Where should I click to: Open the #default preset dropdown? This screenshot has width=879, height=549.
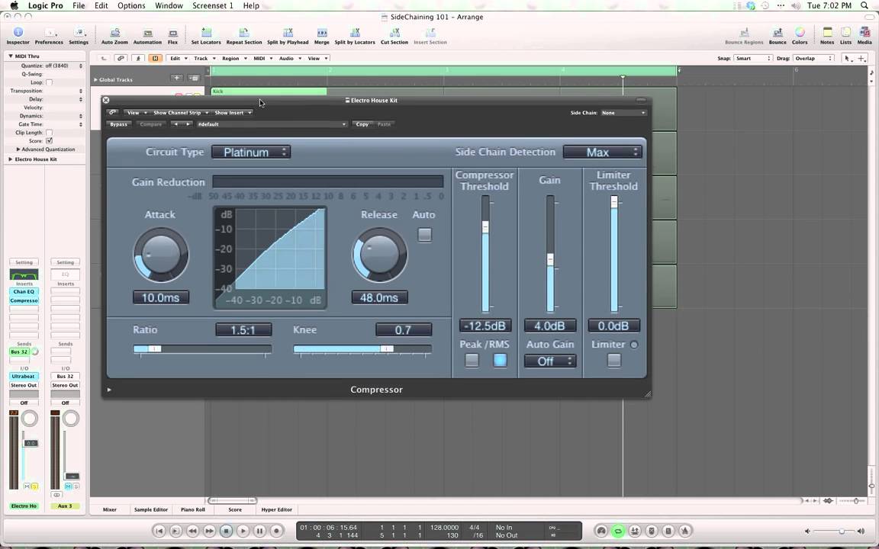click(272, 124)
